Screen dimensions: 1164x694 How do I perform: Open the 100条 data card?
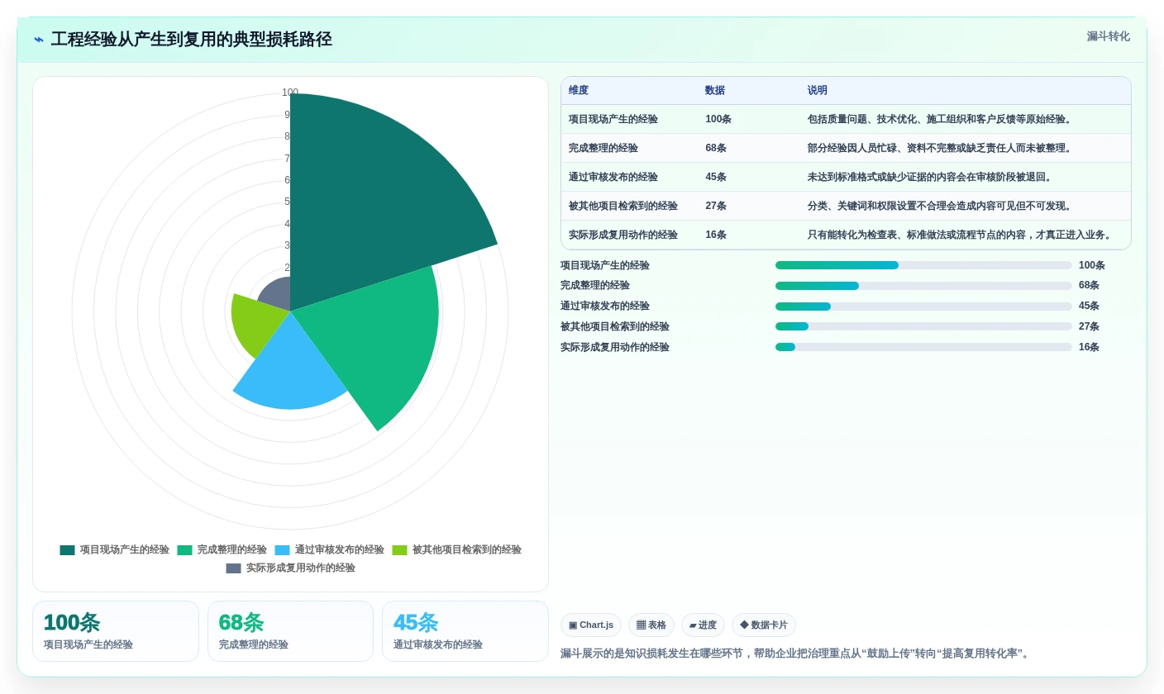(x=116, y=631)
